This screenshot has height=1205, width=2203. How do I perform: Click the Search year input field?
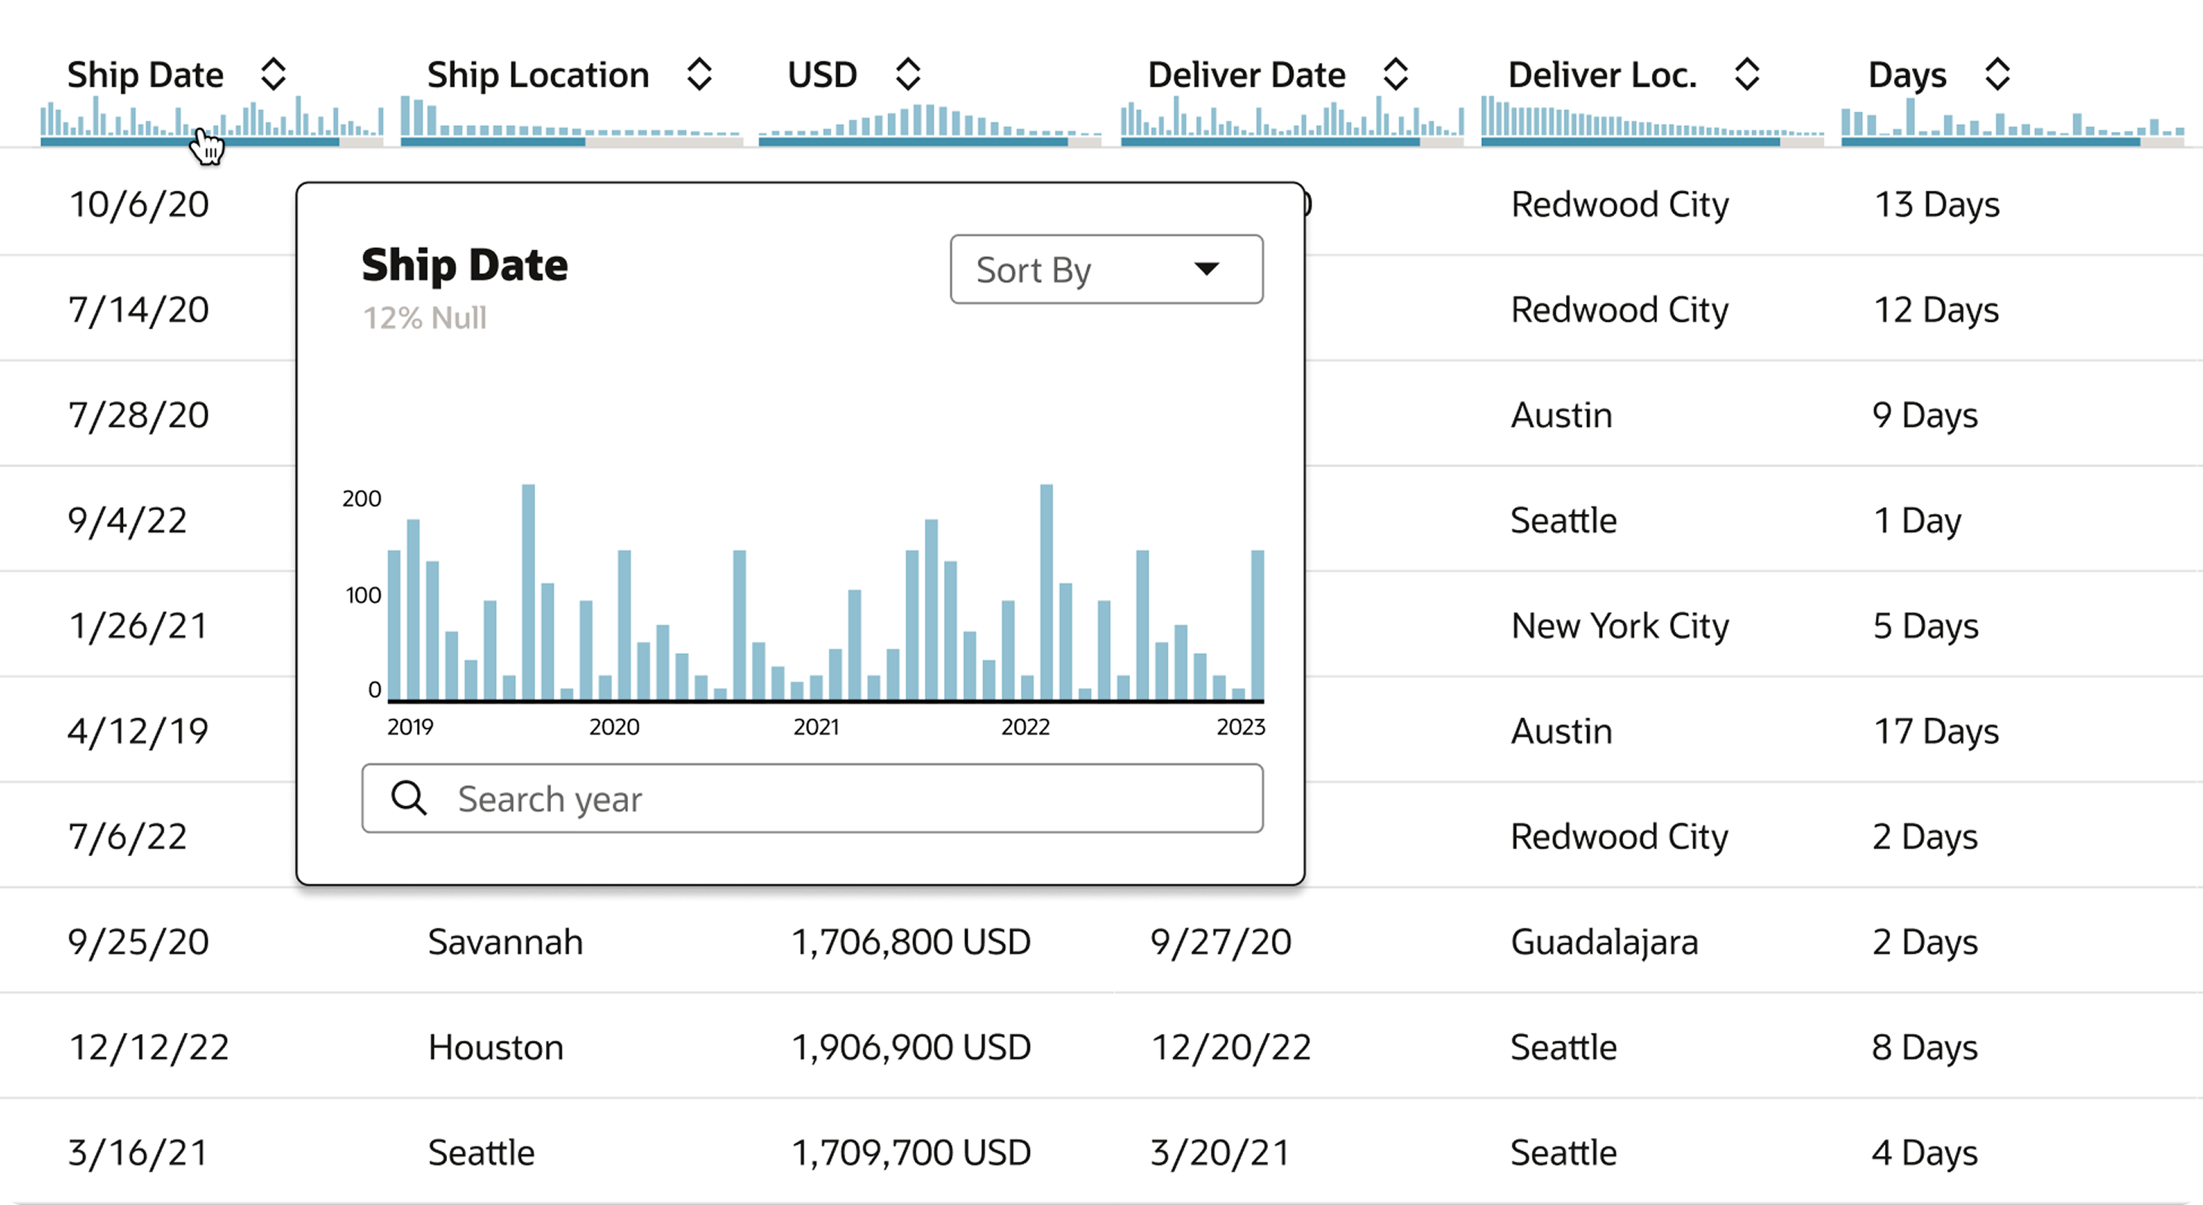pyautogui.click(x=810, y=798)
